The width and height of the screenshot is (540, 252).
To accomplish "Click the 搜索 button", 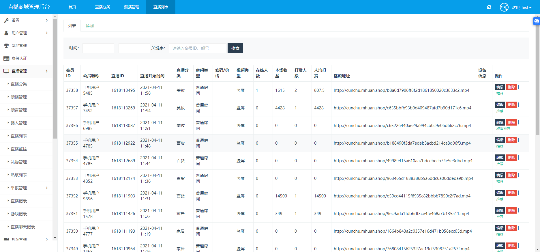I will pyautogui.click(x=235, y=48).
